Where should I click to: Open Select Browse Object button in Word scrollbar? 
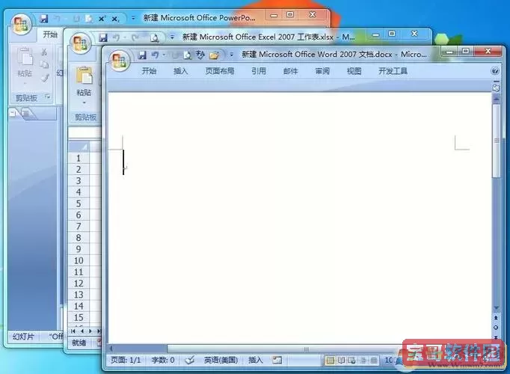coord(496,328)
